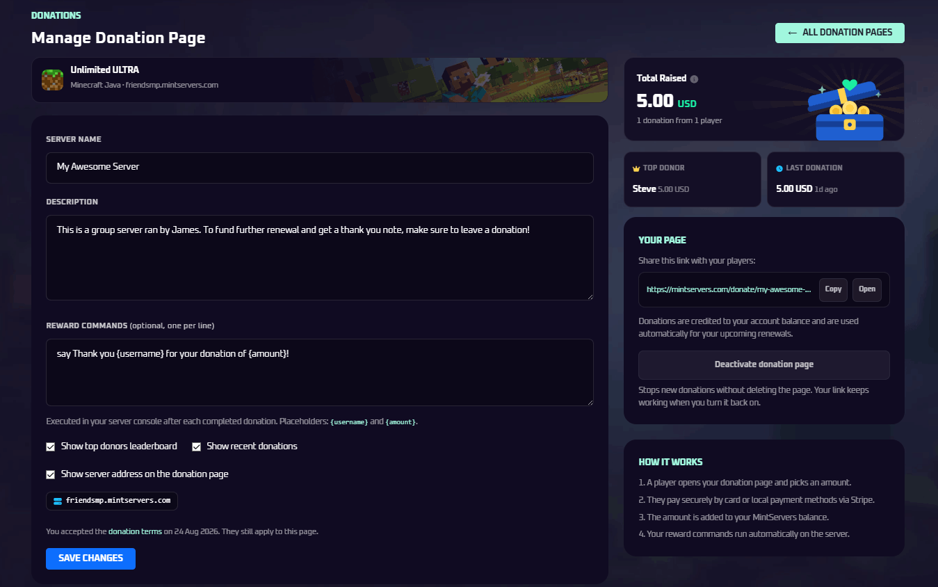
Task: Open the donation page link
Action: coord(867,289)
